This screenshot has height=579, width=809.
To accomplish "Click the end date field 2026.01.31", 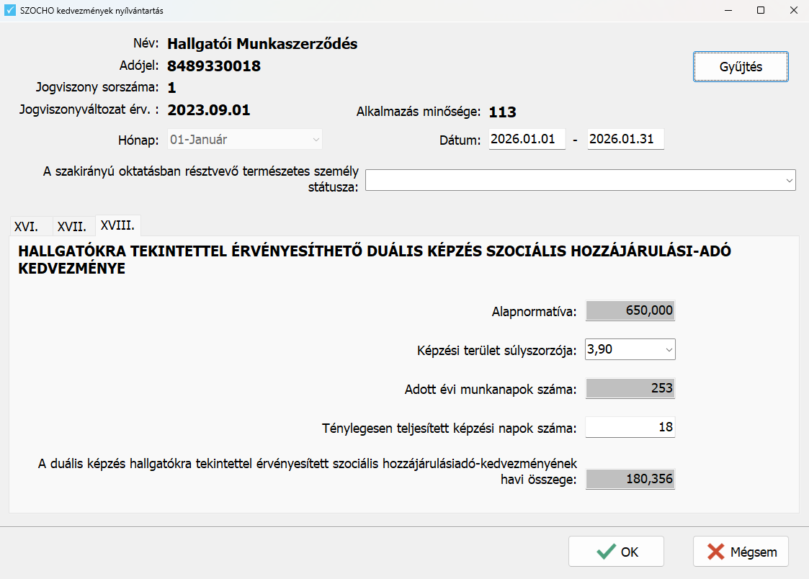I will coord(625,140).
